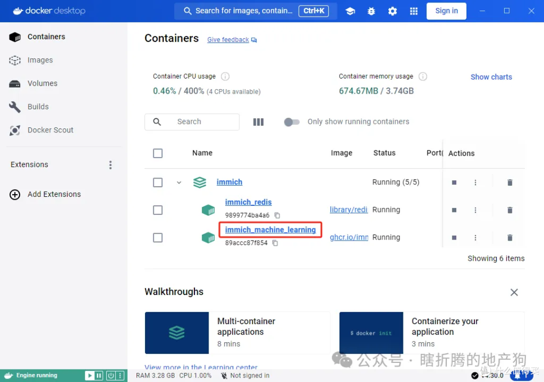Open Docker Scout from the sidebar
The image size is (544, 382).
(x=50, y=130)
